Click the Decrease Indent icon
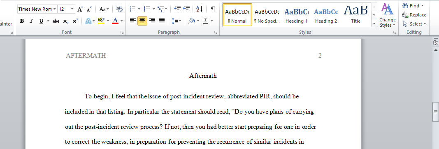The image size is (439, 149). 177,9
